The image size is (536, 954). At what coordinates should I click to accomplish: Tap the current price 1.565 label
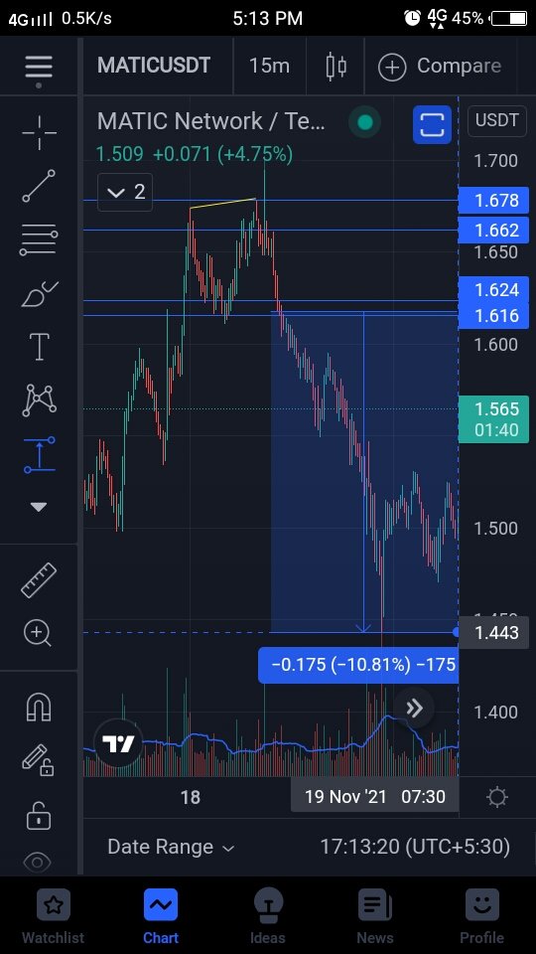point(493,419)
